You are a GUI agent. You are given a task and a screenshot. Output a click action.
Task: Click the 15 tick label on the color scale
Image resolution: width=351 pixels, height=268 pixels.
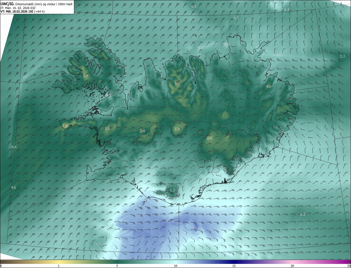tap(234, 266)
